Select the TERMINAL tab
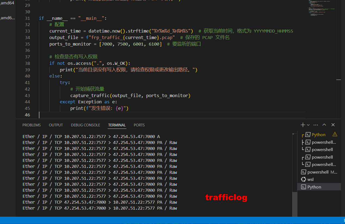 117,125
